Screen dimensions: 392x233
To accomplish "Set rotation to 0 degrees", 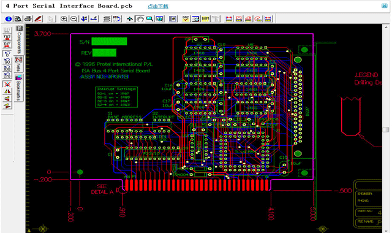I will pyautogui.click(x=7, y=53).
